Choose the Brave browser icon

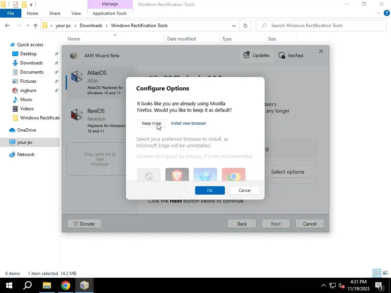[177, 174]
